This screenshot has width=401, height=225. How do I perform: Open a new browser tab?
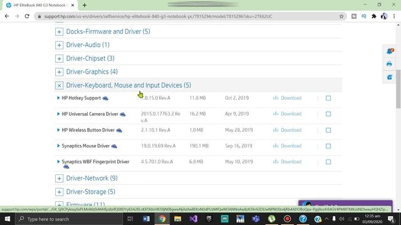[85, 5]
